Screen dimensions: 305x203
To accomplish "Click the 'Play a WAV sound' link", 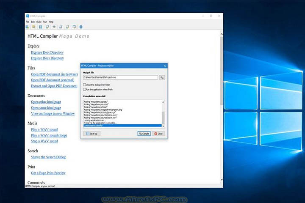I will tap(44, 129).
